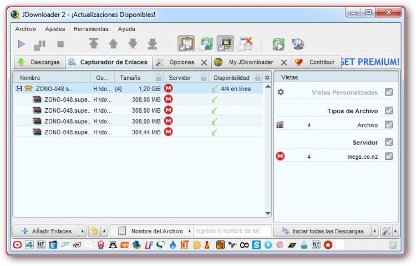Switch to the Descargas tab

[x=39, y=62]
